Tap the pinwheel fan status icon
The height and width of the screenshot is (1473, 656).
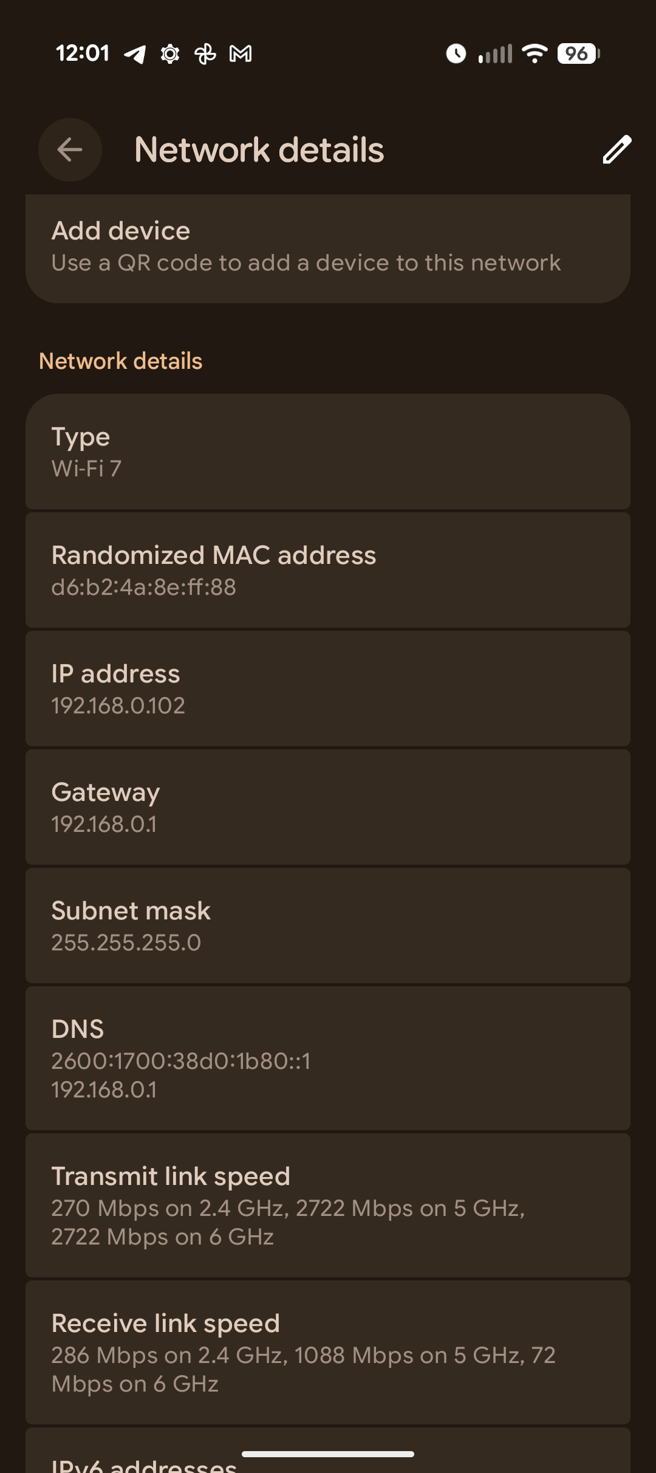pyautogui.click(x=205, y=54)
